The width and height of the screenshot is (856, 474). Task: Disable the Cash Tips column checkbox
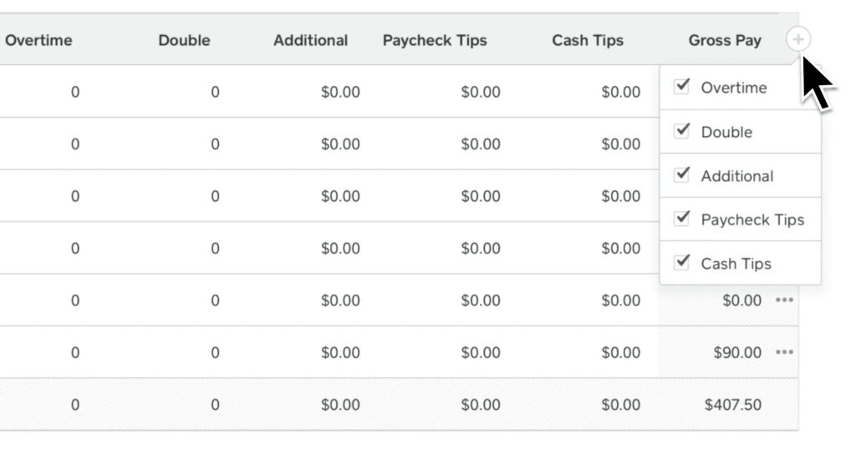(682, 262)
